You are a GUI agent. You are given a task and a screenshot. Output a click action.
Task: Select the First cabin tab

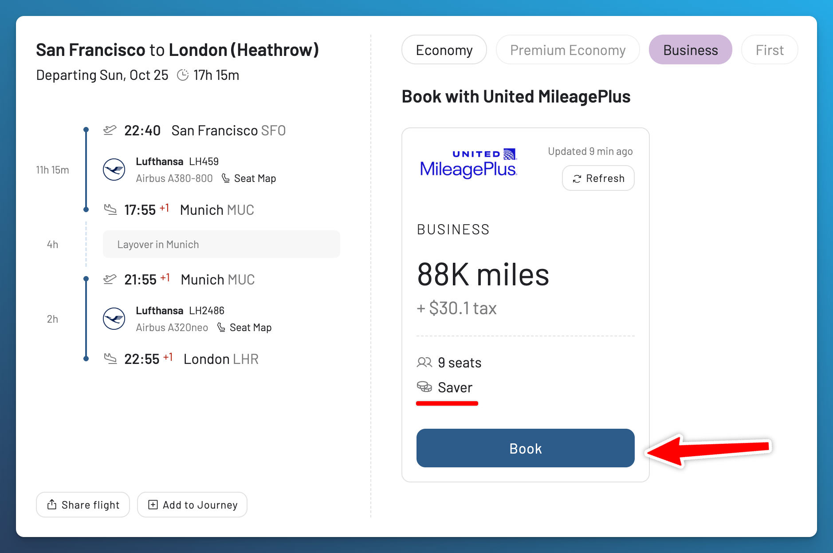[770, 50]
